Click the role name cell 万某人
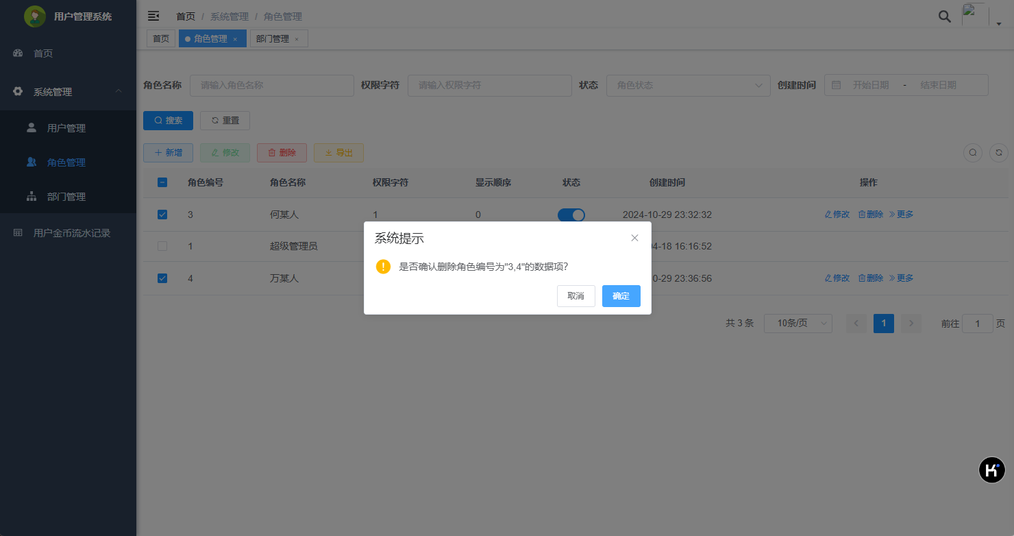Viewport: 1014px width, 536px height. coord(284,278)
